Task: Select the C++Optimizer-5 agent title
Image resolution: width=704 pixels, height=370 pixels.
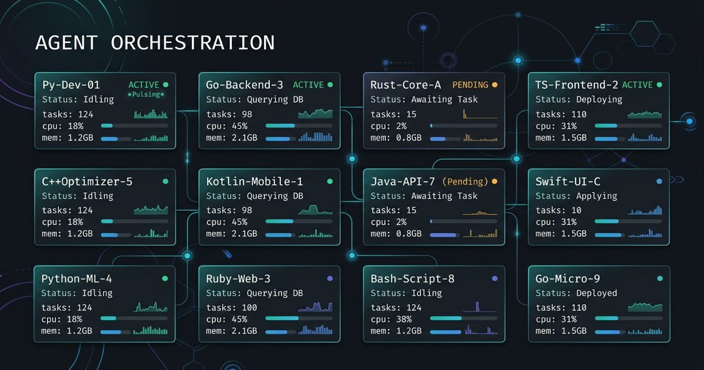Action: pyautogui.click(x=87, y=181)
